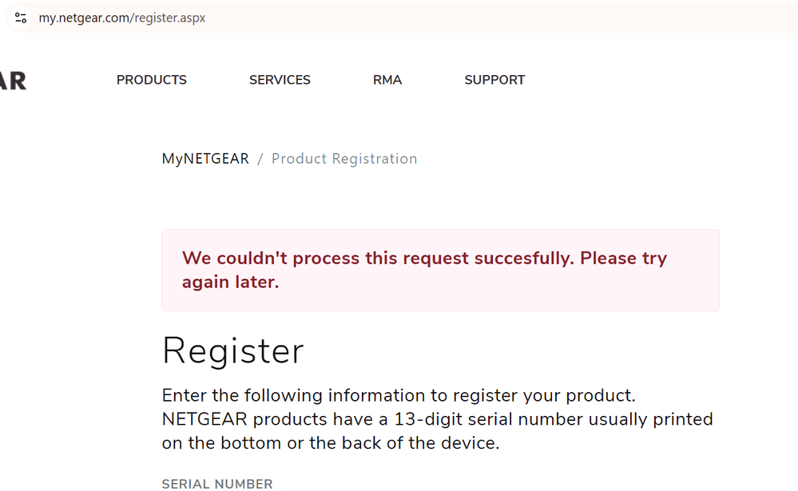Click the "on the bottom or the back" line
This screenshot has height=491, width=798.
click(x=330, y=443)
